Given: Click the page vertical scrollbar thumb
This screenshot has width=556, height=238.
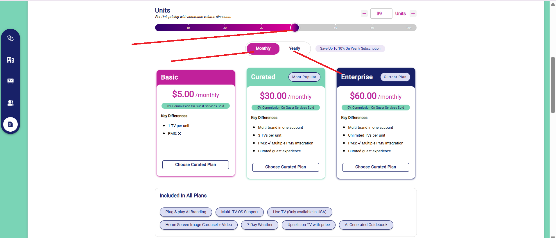Looking at the screenshot, I should [x=553, y=85].
